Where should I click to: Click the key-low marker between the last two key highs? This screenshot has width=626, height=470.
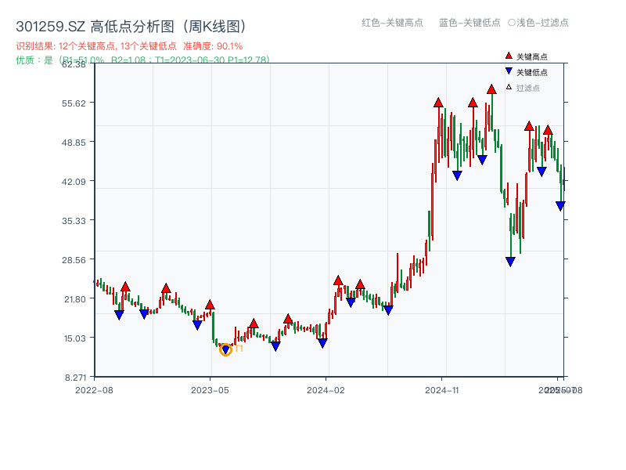pyautogui.click(x=541, y=172)
